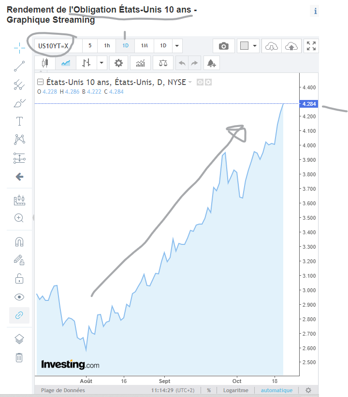348x397 pixels.
Task: Select the 1M interval
Action: click(x=144, y=45)
